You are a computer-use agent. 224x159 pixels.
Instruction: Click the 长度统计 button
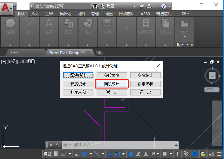coord(78,84)
